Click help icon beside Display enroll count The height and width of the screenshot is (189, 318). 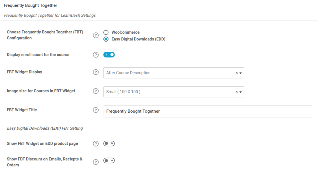click(96, 55)
